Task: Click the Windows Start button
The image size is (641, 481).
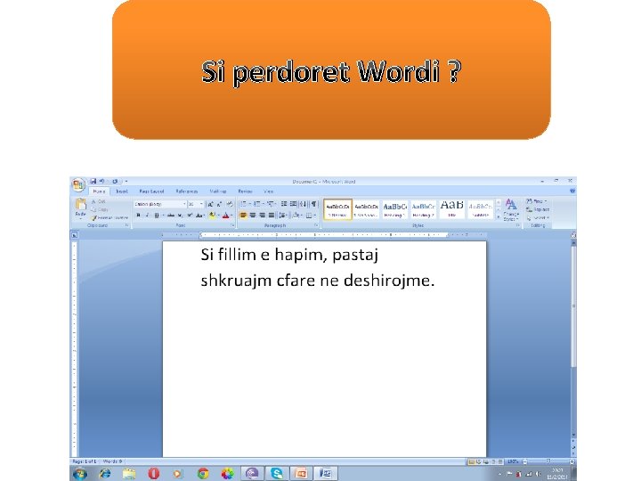Action: (x=80, y=474)
